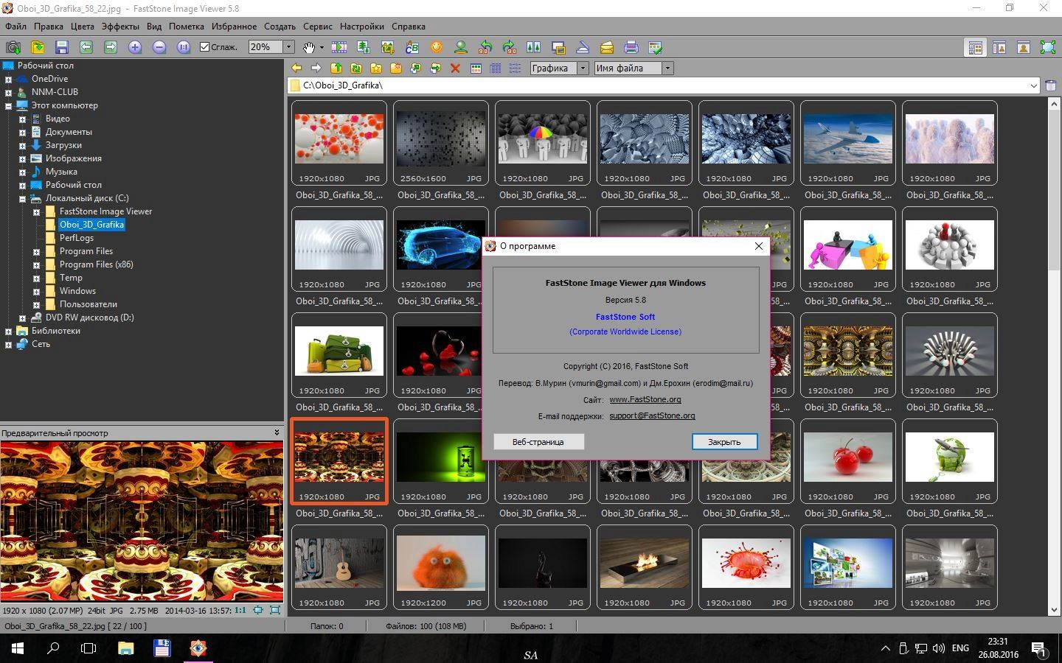Screen dimensions: 1062x663
Task: Open the Пометка menu
Action: click(187, 26)
